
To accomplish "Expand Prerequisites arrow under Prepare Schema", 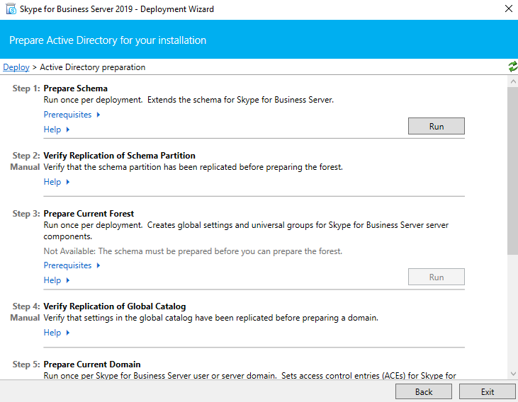I will point(98,115).
